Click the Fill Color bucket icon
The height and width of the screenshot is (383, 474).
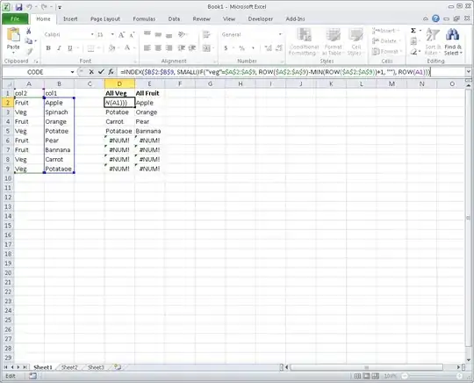pos(111,48)
